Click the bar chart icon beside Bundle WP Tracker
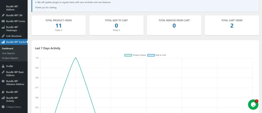The width and height of the screenshot is (262, 113). pos(3,42)
